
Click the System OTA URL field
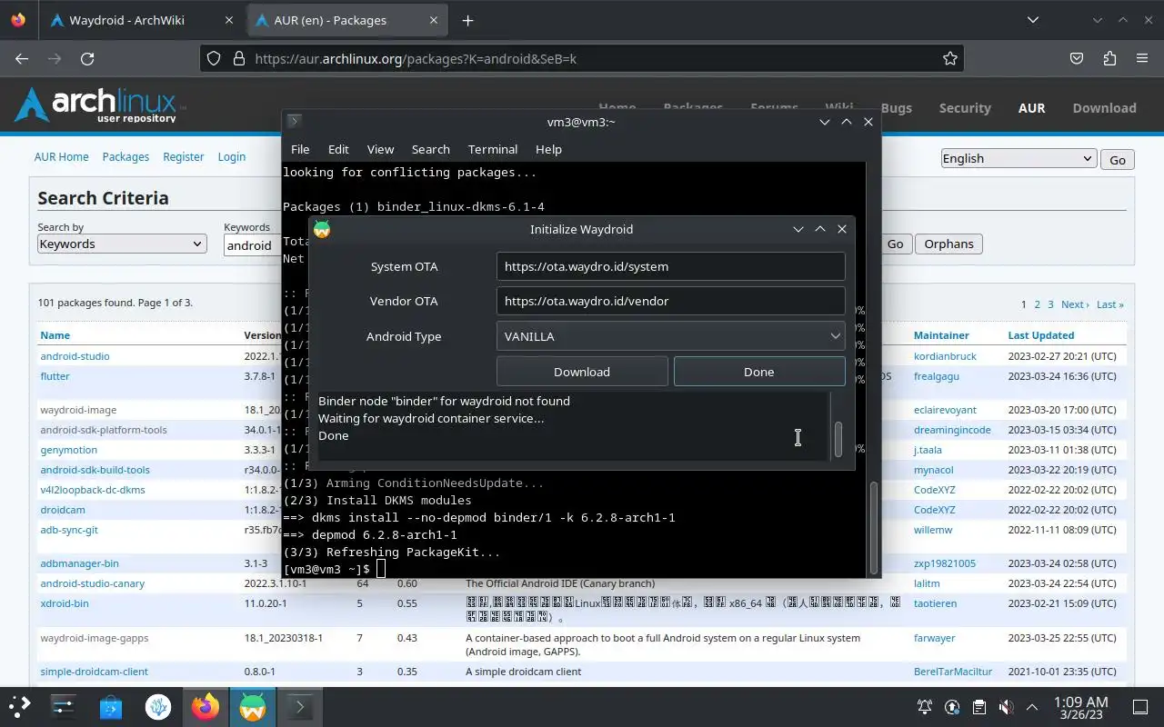point(671,266)
